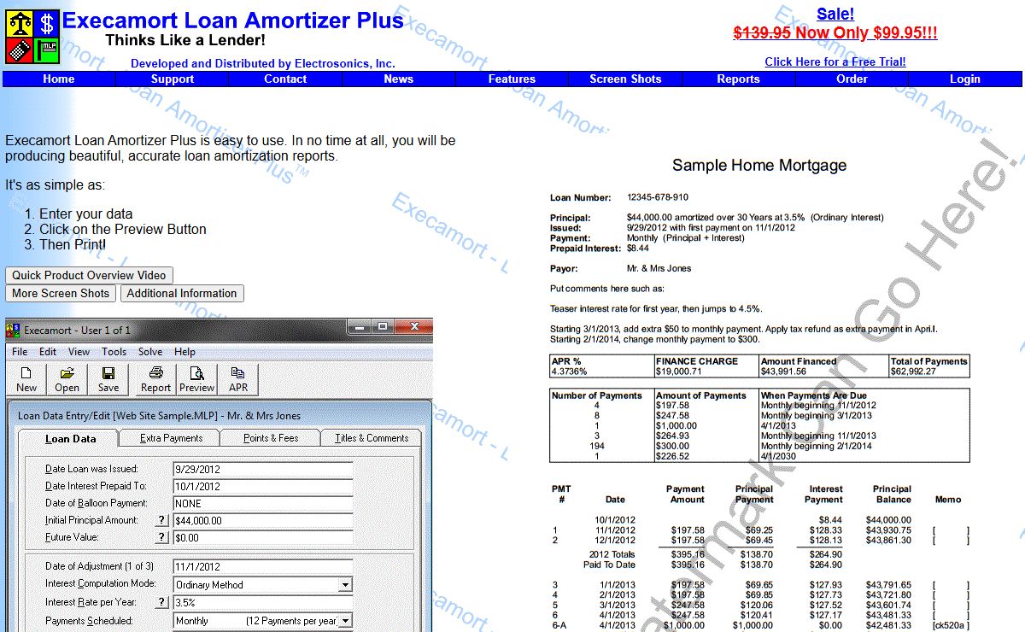
Task: Click the Execamort window title bar icon
Action: pos(14,330)
